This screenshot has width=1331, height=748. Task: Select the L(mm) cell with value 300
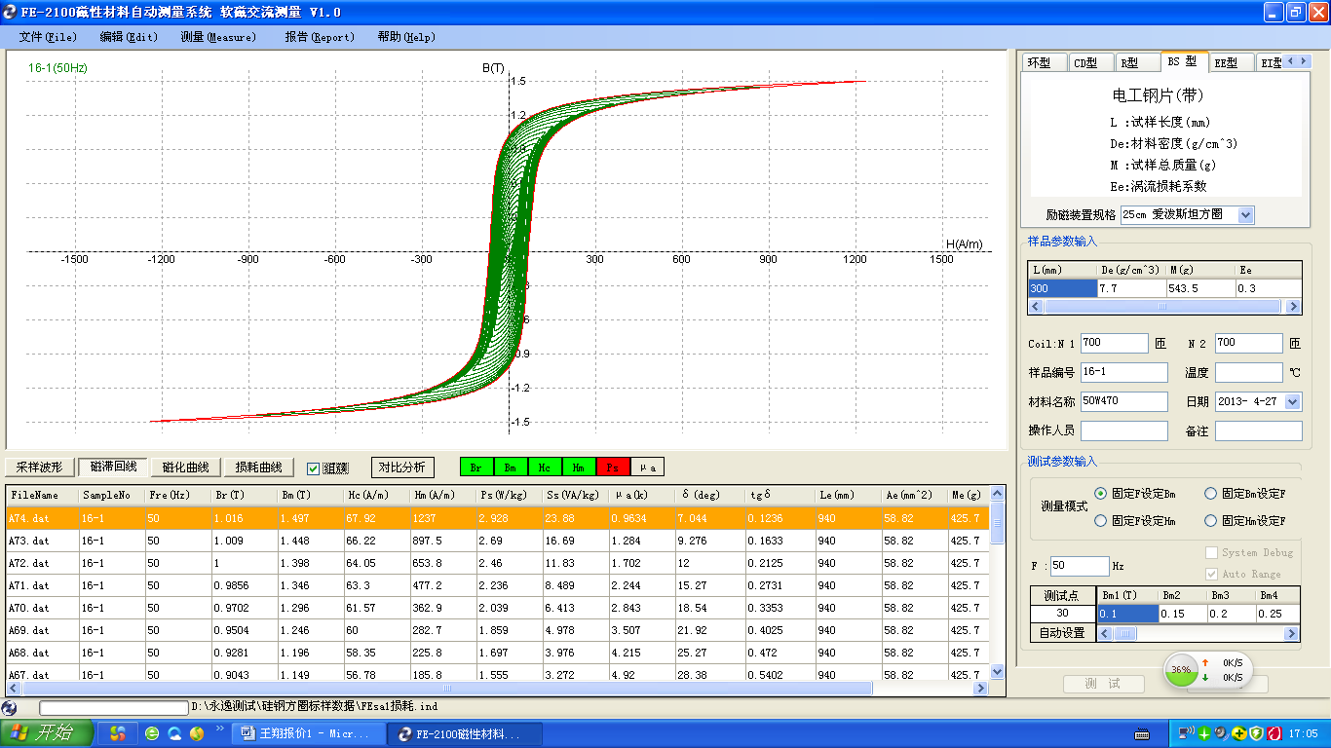(x=1062, y=288)
